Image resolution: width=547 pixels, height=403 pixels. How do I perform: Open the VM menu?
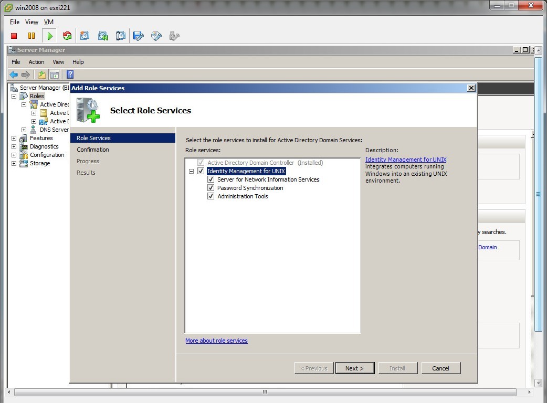point(49,22)
